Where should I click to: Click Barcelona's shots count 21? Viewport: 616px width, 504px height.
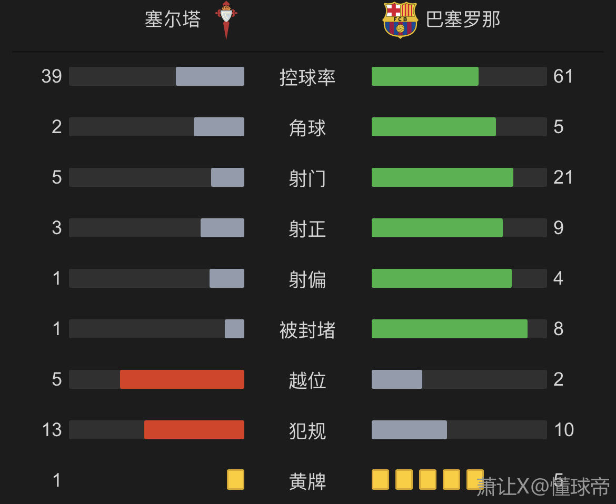point(563,177)
